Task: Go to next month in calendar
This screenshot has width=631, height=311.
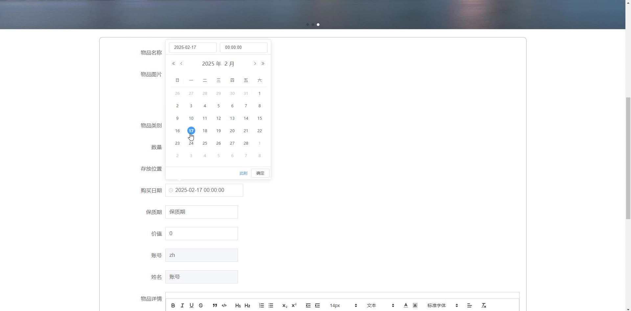Action: coord(255,64)
